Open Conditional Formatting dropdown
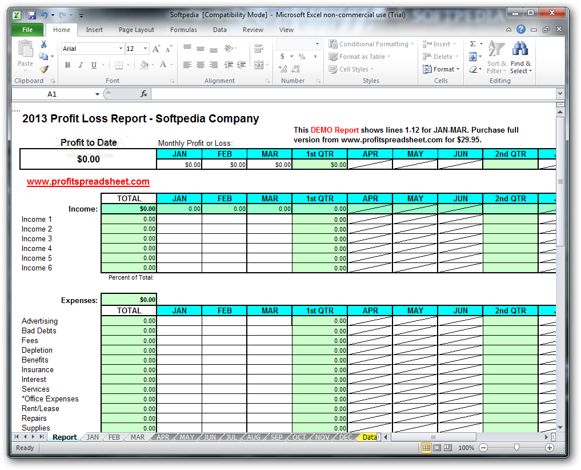The image size is (581, 470). (371, 44)
